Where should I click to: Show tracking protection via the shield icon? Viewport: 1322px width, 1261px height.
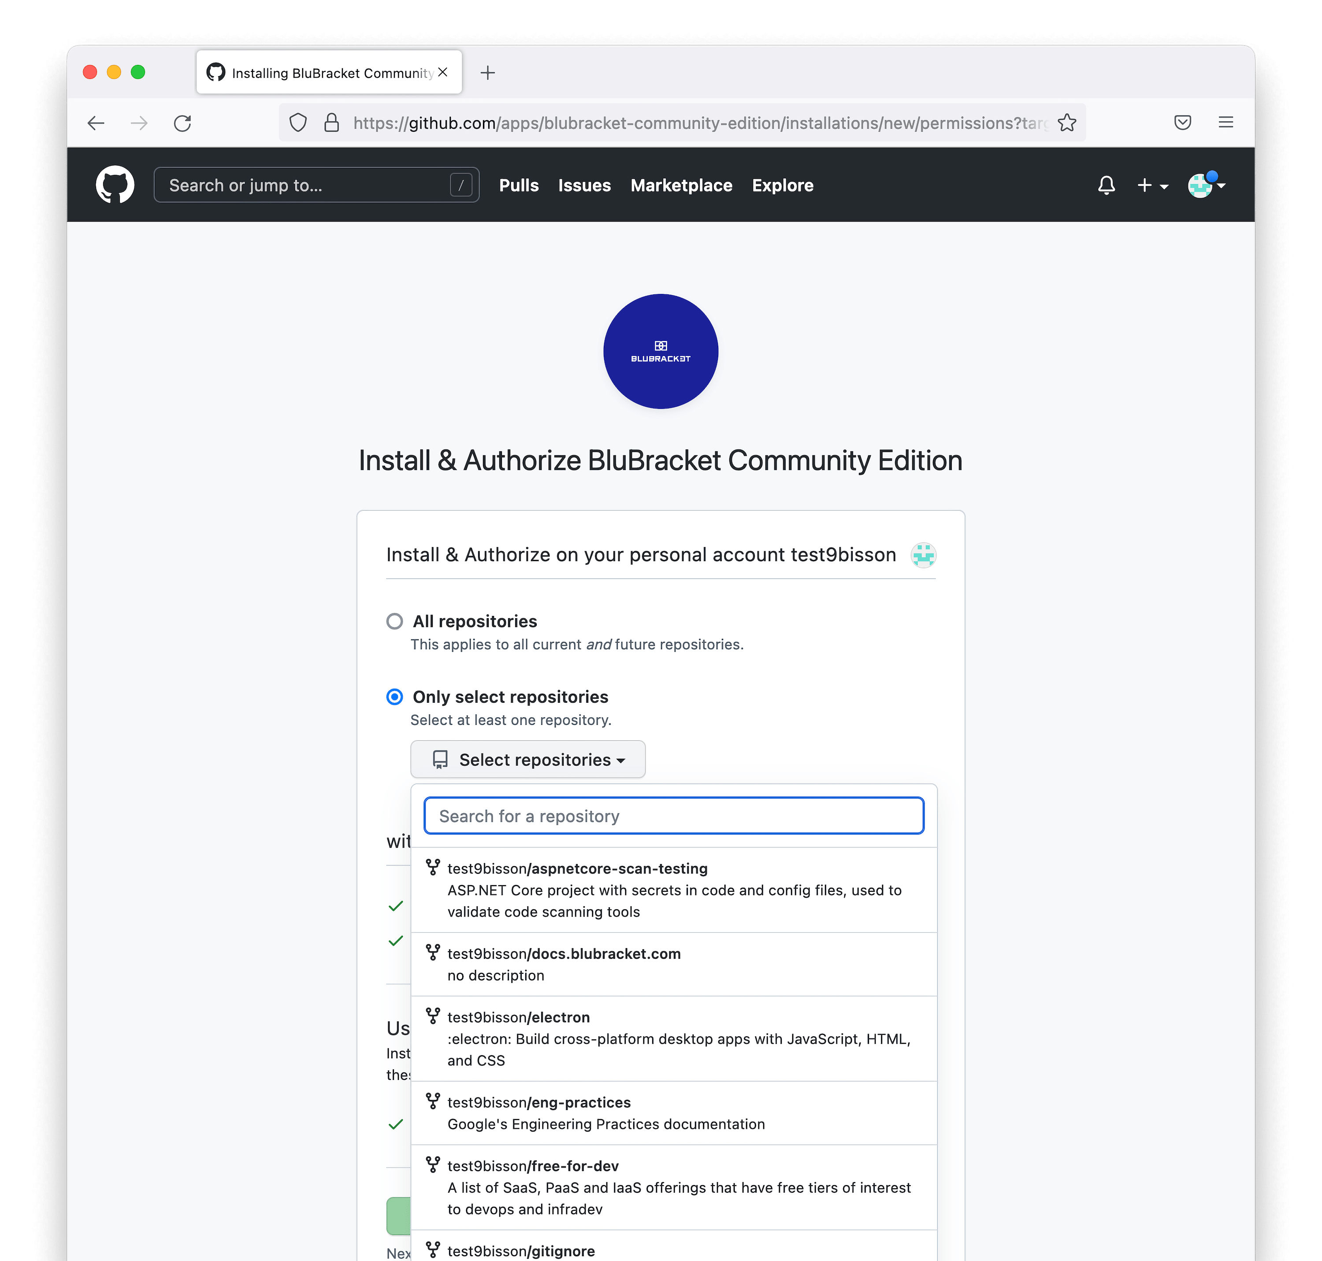[x=298, y=123]
